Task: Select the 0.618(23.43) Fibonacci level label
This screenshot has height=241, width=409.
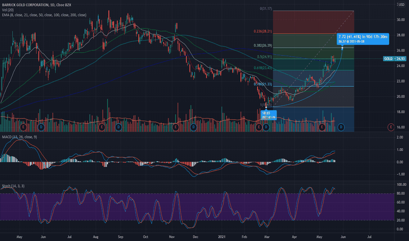Action: (263, 68)
